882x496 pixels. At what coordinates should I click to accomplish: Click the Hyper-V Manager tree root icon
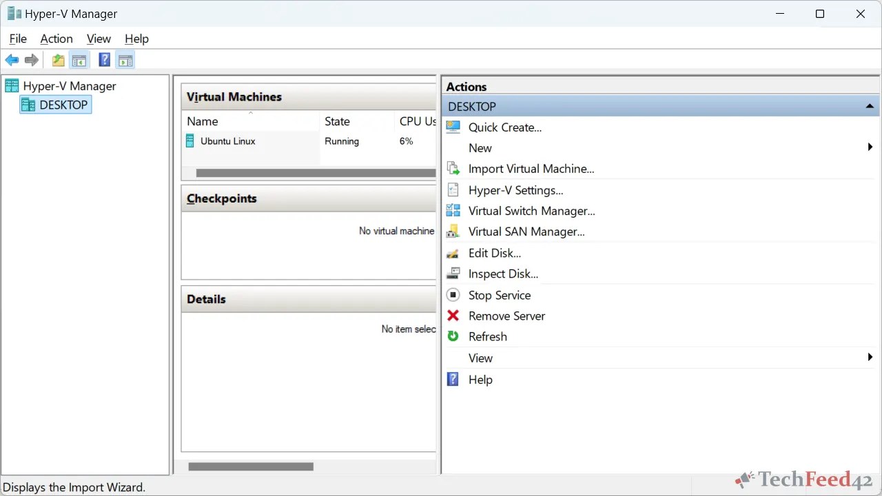tap(12, 85)
